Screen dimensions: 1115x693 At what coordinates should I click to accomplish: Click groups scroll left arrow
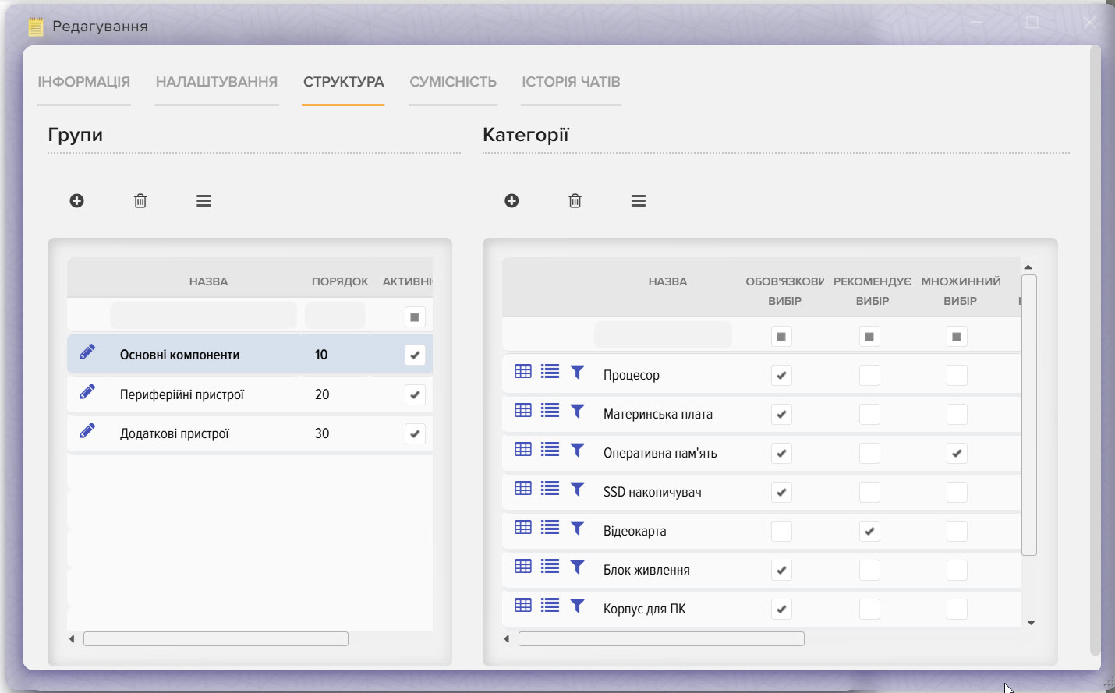click(72, 639)
